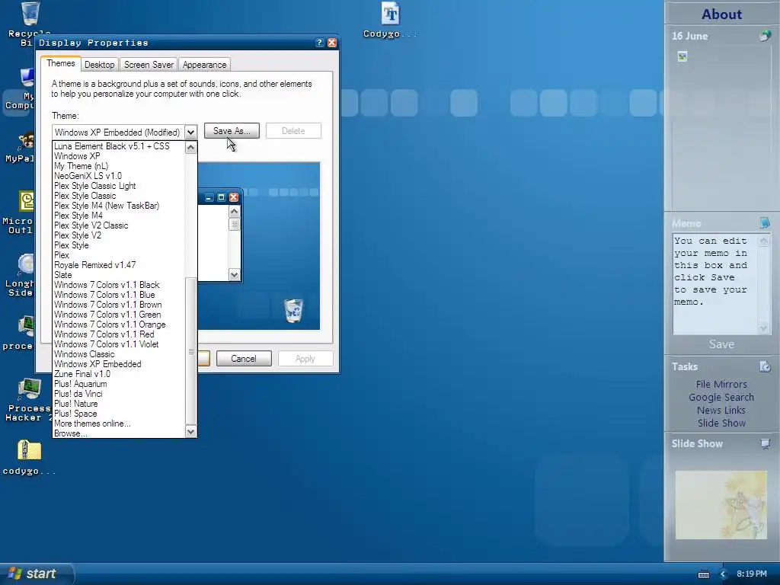The height and width of the screenshot is (585, 780).
Task: Click the 8:19 PM taskbar clock
Action: [752, 574]
